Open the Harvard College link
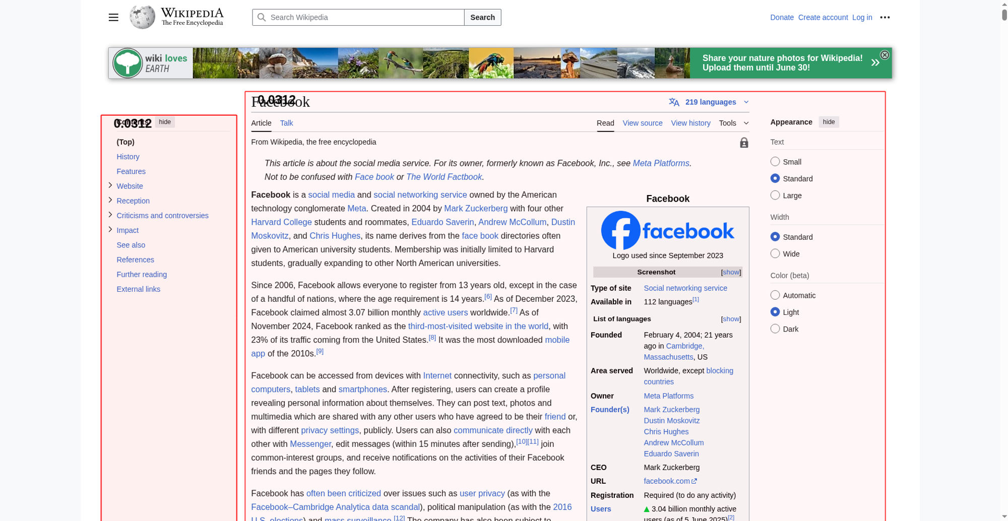Viewport: 1008px width, 521px height. 281,222
